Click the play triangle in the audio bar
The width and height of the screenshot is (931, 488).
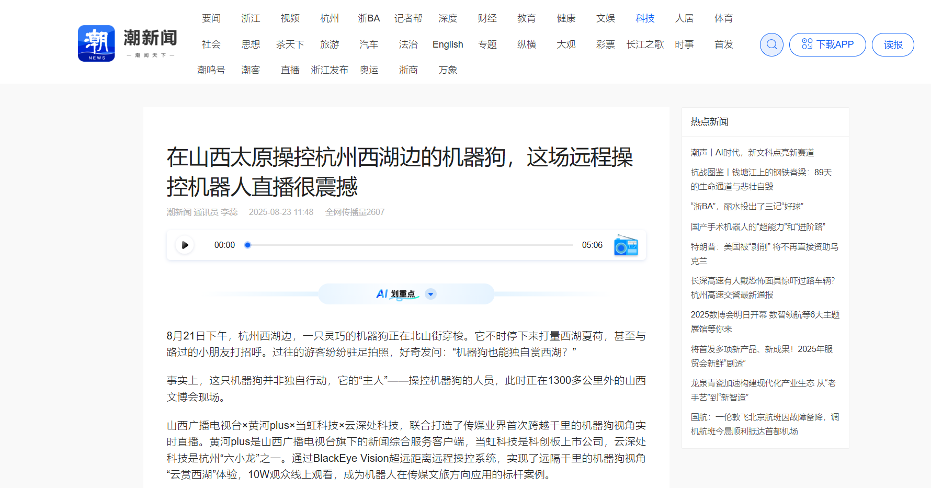tap(184, 245)
